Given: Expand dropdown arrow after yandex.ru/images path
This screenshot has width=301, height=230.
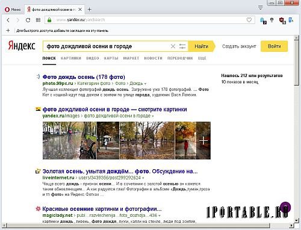Looking at the screenshot, I should coord(153,116).
